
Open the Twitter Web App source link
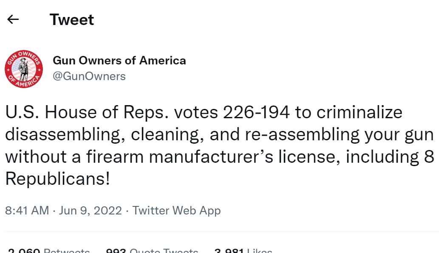point(176,210)
